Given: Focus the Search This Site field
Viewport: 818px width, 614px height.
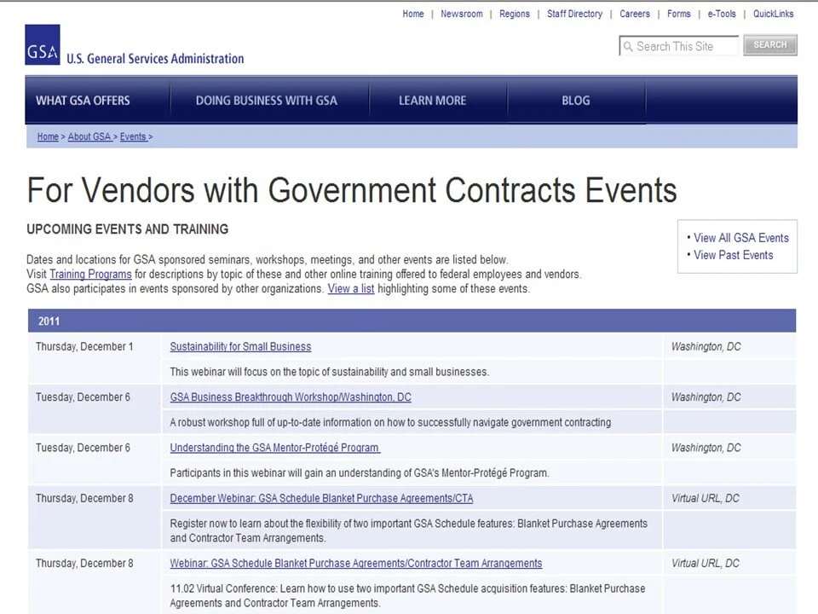Looking at the screenshot, I should pyautogui.click(x=679, y=46).
